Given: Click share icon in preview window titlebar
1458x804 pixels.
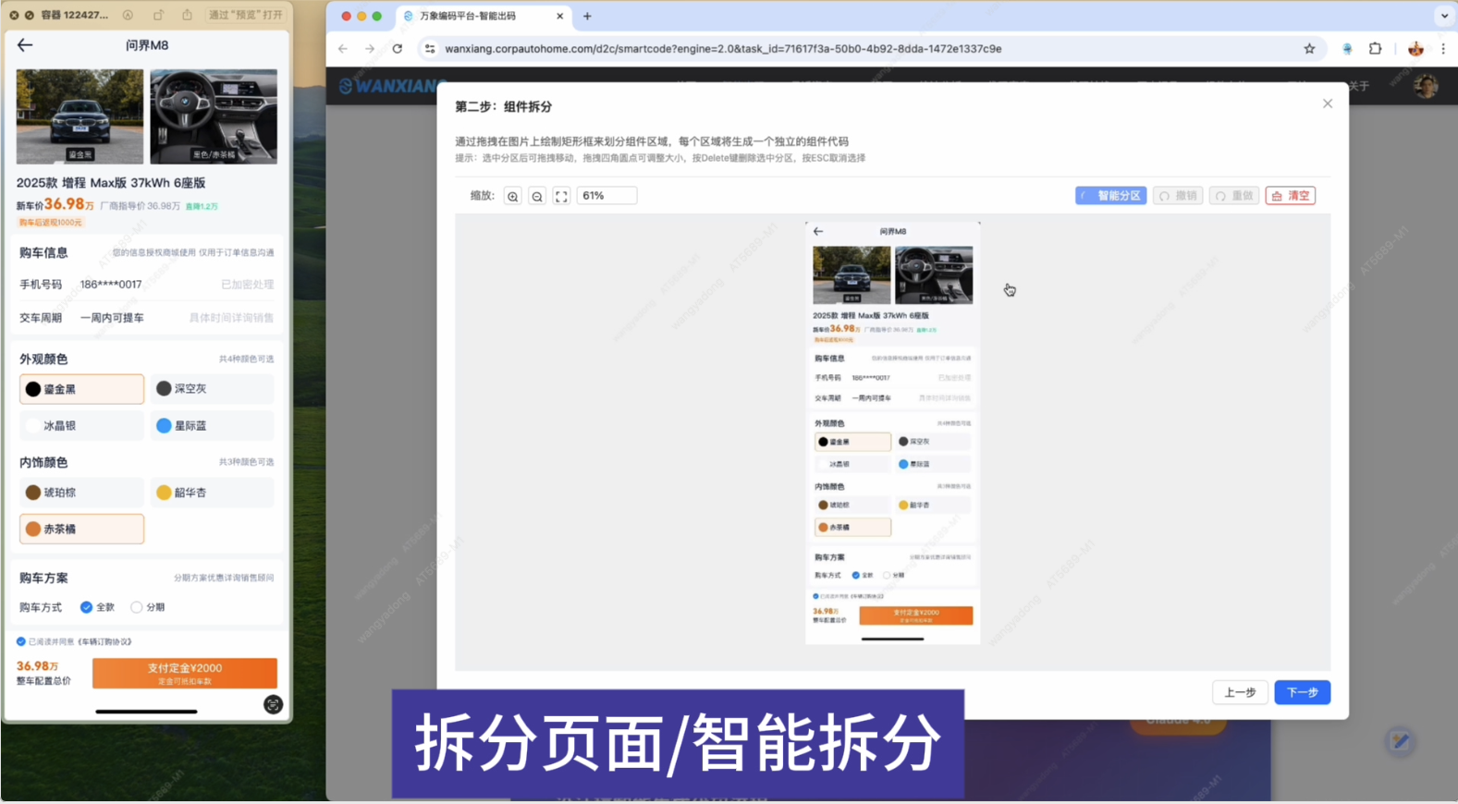Looking at the screenshot, I should [187, 15].
